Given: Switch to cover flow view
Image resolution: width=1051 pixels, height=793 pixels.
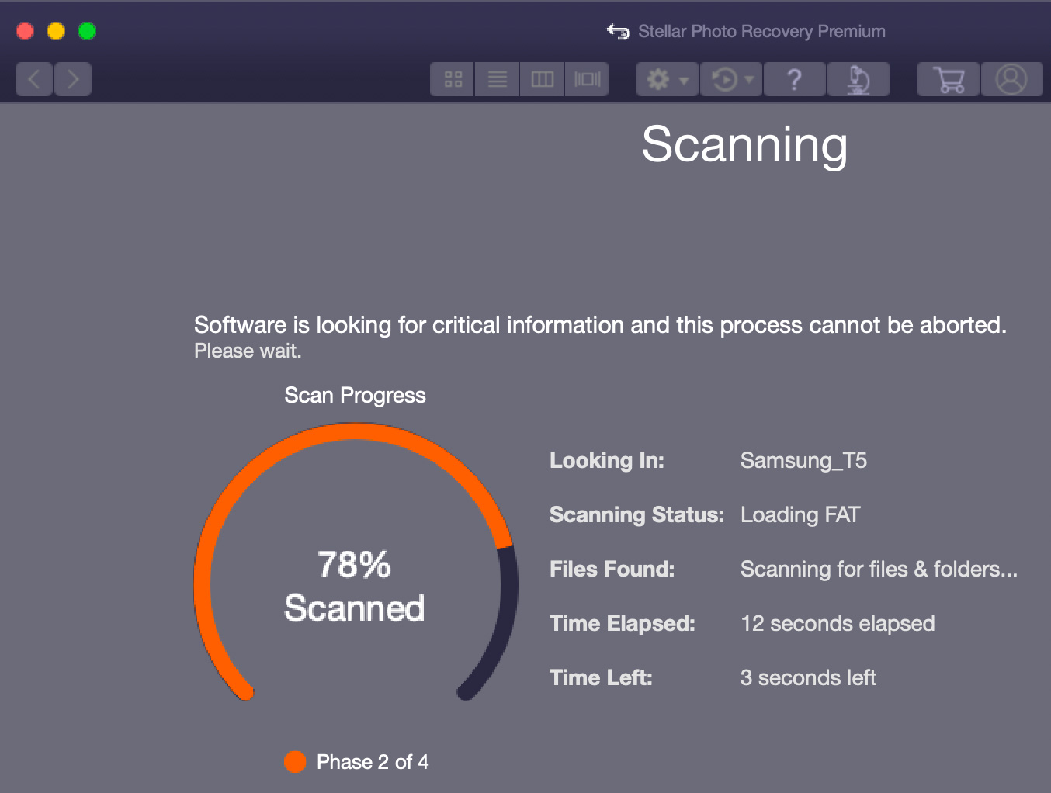Looking at the screenshot, I should pos(587,79).
